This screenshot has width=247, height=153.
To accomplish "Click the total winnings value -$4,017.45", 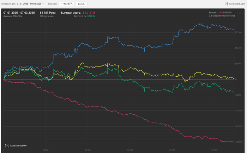I will (89, 13).
